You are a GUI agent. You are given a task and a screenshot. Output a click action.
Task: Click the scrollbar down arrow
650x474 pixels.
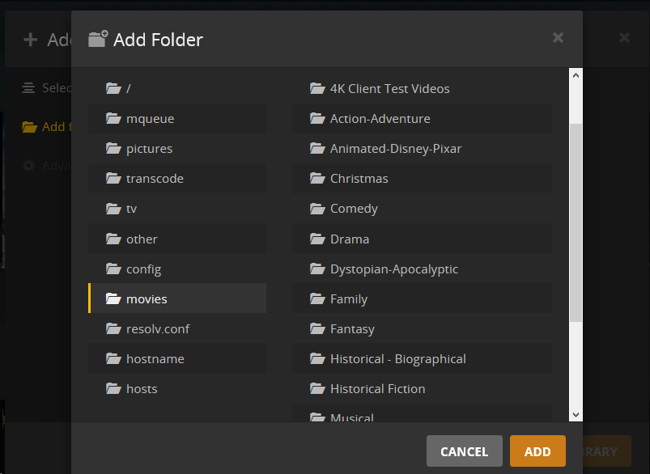[x=576, y=414]
